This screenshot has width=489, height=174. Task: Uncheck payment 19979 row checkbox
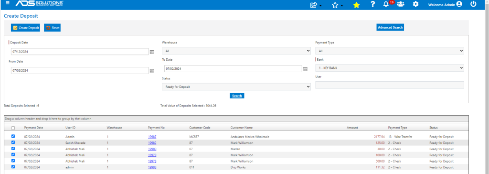click(13, 154)
